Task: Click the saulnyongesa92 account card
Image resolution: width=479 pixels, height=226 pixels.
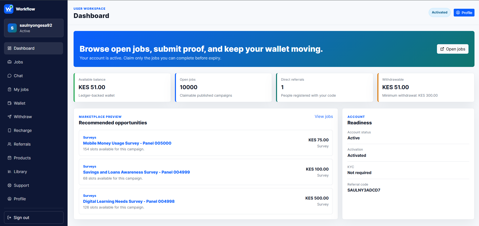Action: (x=34, y=28)
